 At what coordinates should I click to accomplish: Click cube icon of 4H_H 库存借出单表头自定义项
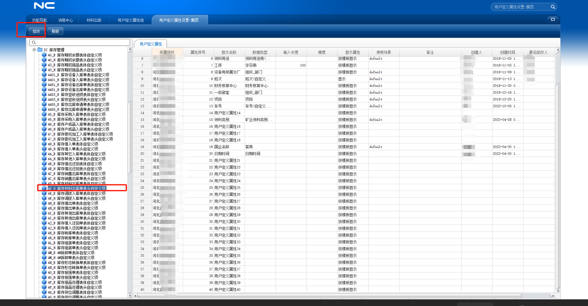(44, 208)
